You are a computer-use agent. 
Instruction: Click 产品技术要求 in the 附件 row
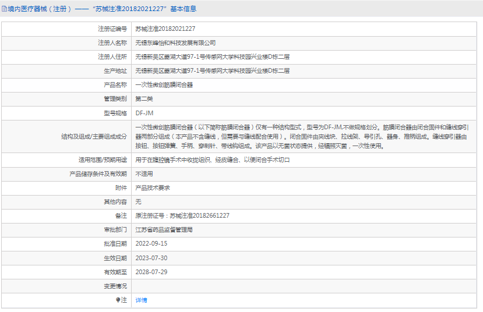point(153,187)
